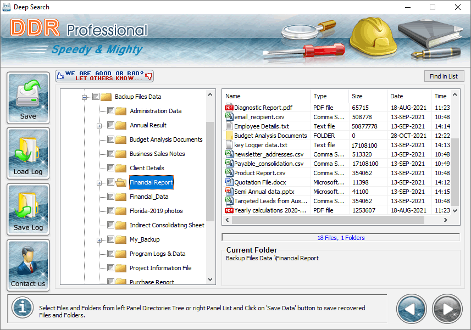
Task: Click the Semi Annual data.pptx PowerPoint icon
Action: click(229, 191)
